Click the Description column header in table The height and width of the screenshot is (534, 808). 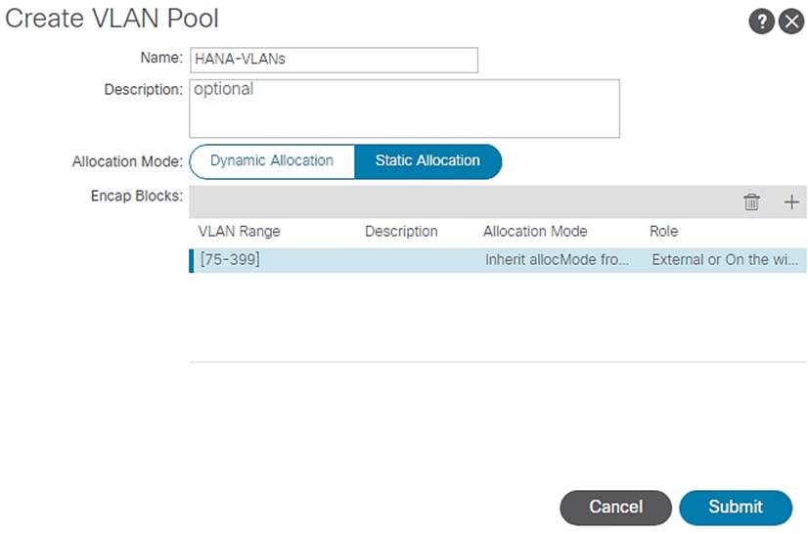(401, 232)
